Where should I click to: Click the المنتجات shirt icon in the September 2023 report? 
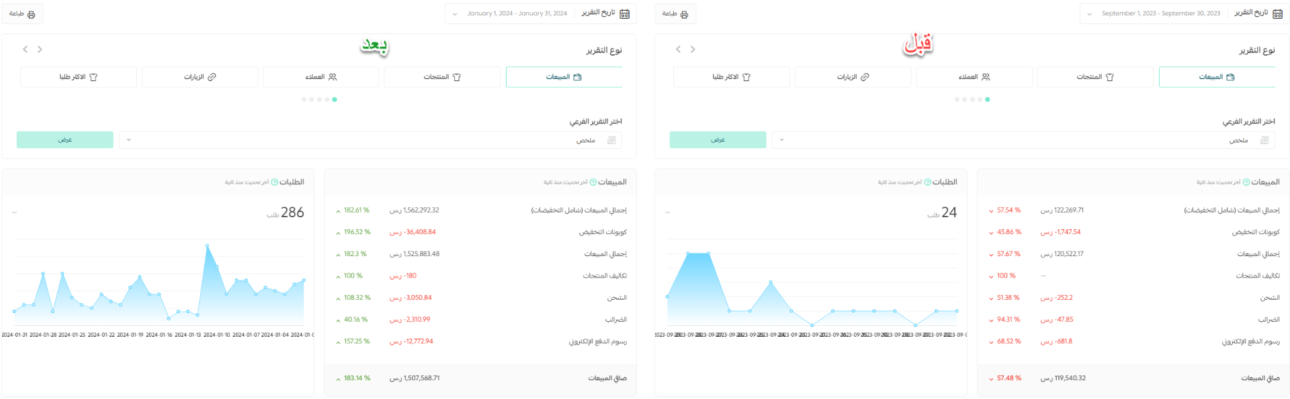coord(1109,77)
